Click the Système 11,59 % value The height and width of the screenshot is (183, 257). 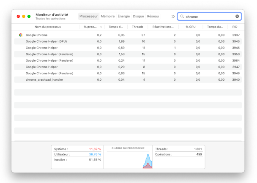[x=95, y=149]
